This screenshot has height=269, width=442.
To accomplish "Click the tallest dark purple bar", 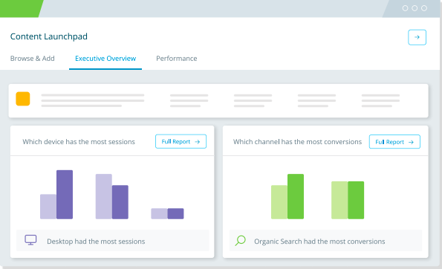I will [x=65, y=195].
